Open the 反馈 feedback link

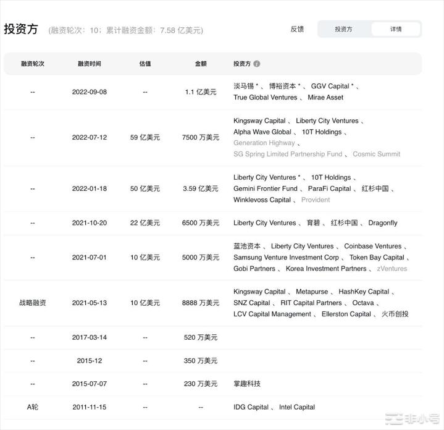pyautogui.click(x=297, y=29)
